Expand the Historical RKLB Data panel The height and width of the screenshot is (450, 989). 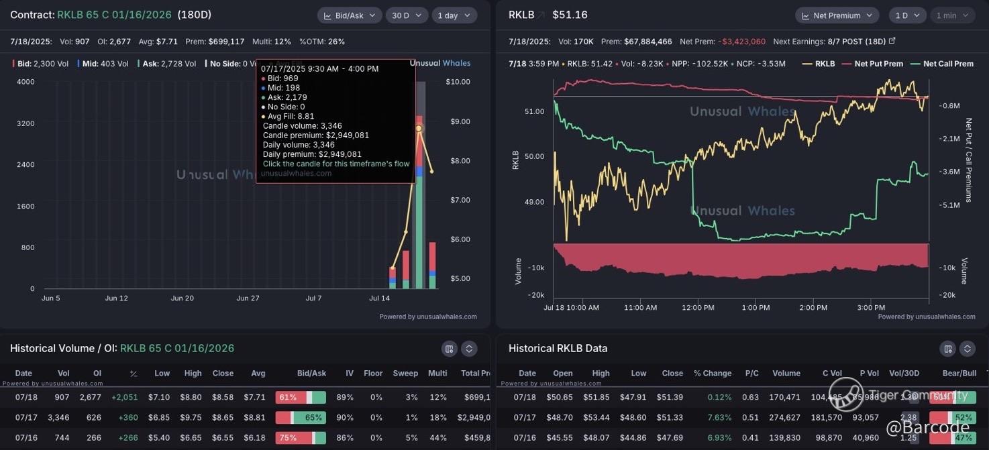click(x=967, y=348)
